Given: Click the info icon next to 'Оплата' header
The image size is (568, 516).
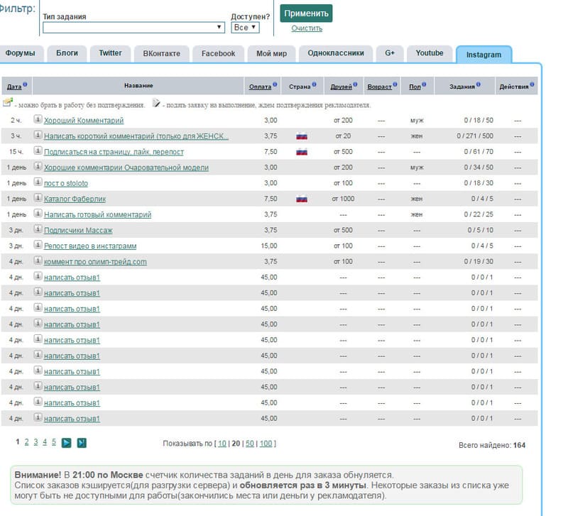Looking at the screenshot, I should click(275, 85).
